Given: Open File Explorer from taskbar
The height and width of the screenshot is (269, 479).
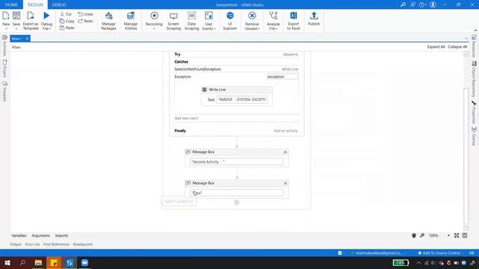Looking at the screenshot, I should click(38, 262).
